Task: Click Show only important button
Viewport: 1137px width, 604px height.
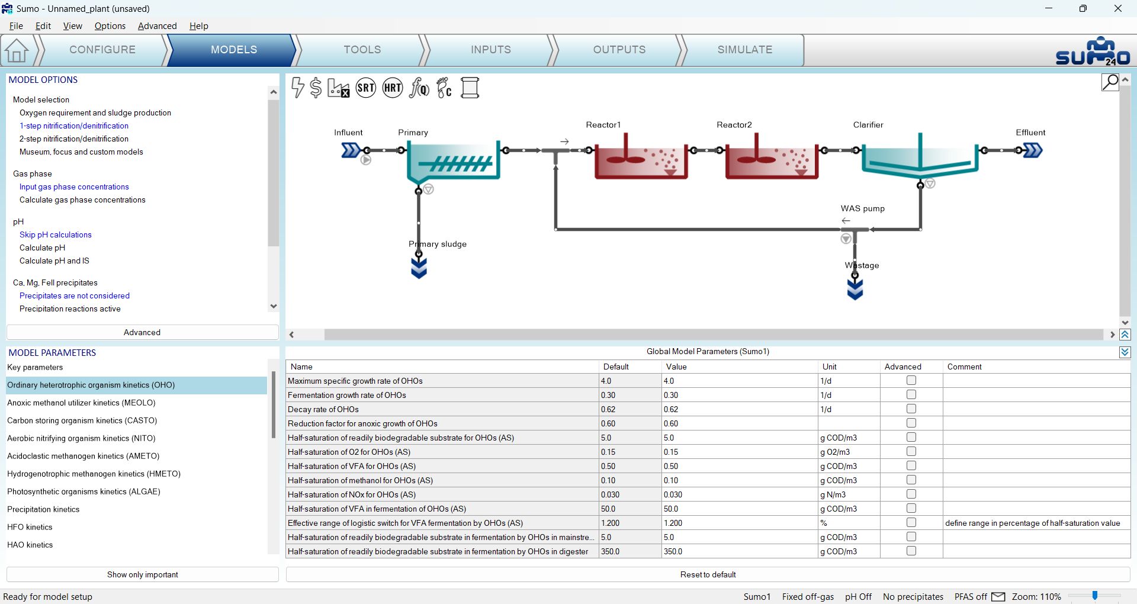Action: [x=142, y=574]
